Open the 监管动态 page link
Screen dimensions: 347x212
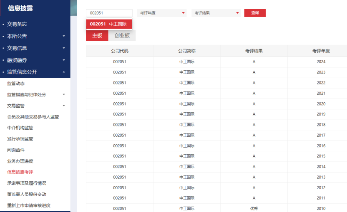click(16, 84)
